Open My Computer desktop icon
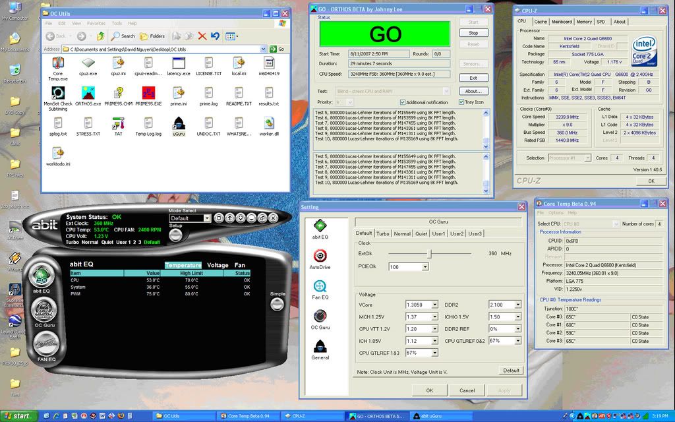Screen dimensions: 675x422 [15, 11]
